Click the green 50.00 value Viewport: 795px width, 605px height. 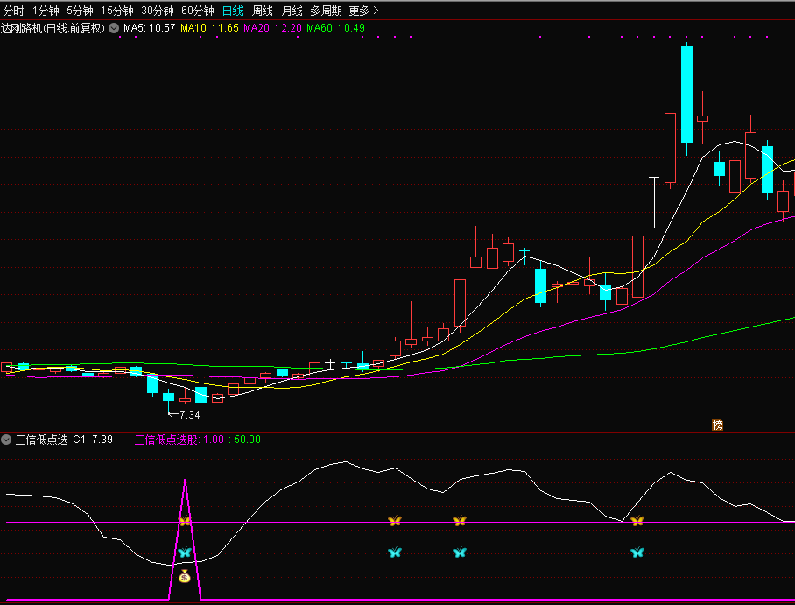[x=248, y=440]
